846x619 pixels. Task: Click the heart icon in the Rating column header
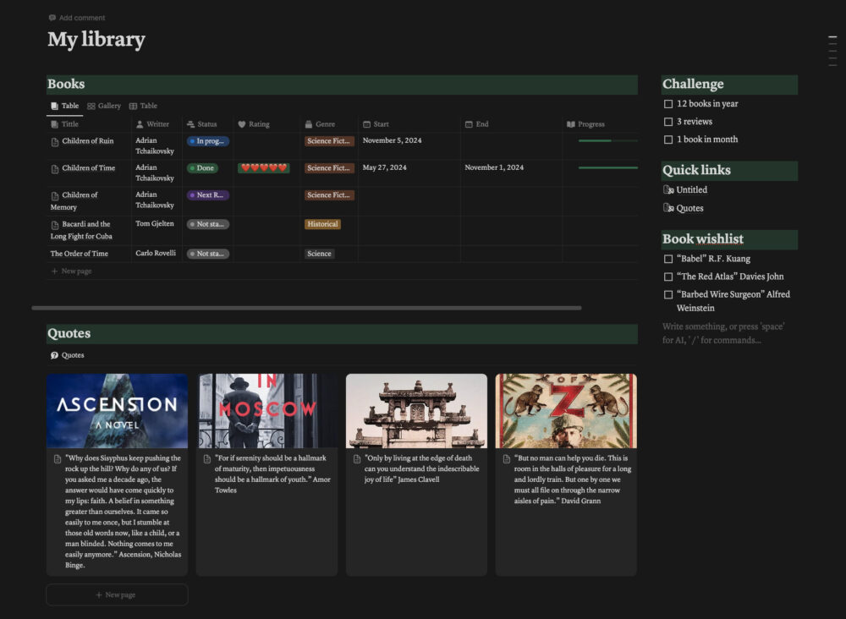coord(244,123)
